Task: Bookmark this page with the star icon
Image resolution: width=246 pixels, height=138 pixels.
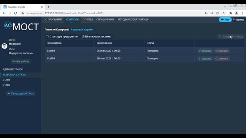Action: pos(224,13)
